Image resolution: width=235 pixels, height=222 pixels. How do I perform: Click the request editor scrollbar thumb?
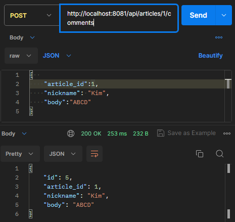point(228,83)
